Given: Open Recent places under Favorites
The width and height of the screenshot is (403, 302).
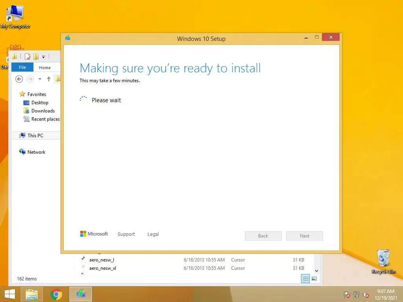Looking at the screenshot, I should pos(46,119).
